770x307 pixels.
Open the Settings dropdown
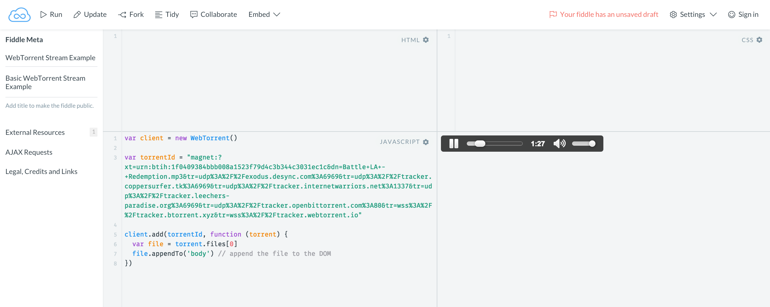coord(693,14)
